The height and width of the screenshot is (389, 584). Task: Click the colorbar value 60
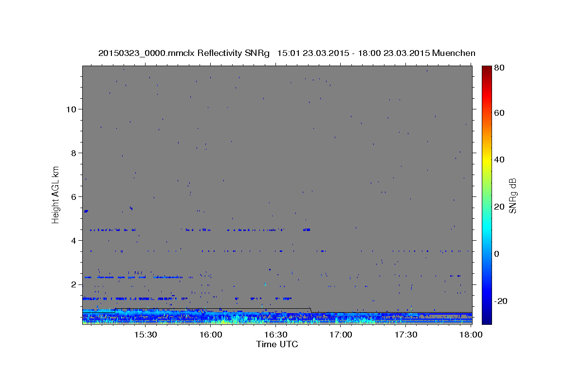tap(499, 113)
